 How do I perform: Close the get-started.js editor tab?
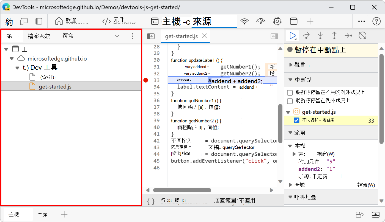[204, 36]
